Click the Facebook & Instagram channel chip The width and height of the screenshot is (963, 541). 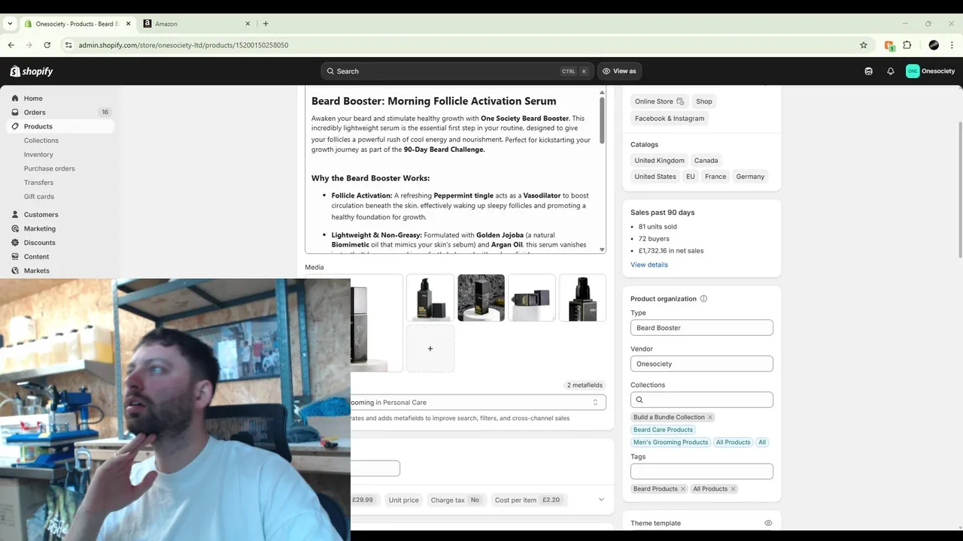point(670,119)
